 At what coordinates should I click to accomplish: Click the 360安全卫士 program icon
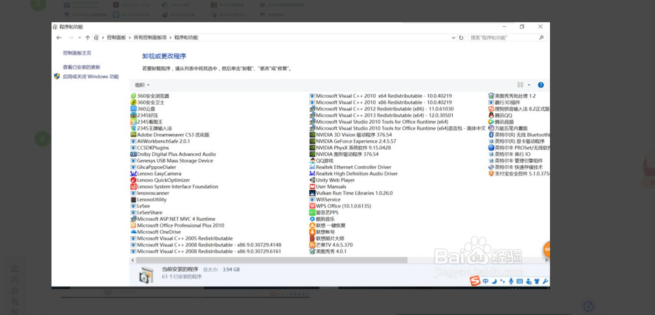134,102
